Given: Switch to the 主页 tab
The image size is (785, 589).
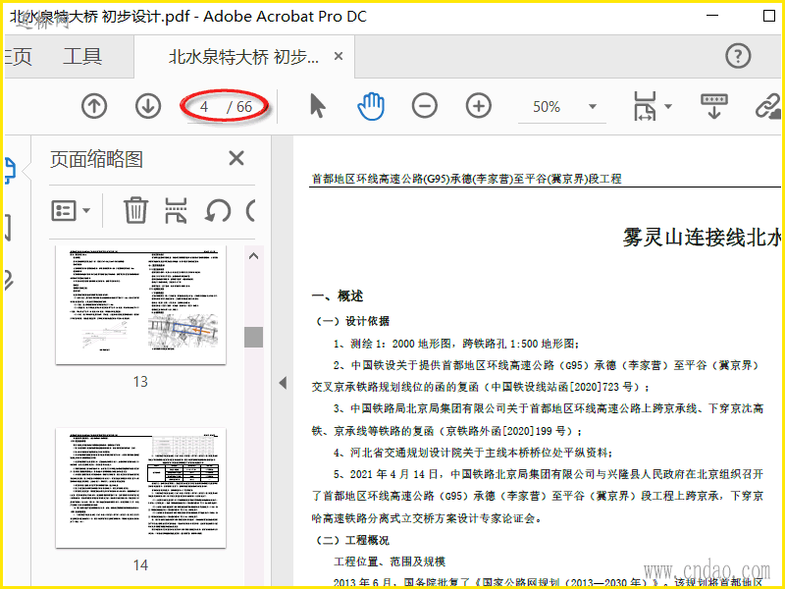Looking at the screenshot, I should pos(18,56).
